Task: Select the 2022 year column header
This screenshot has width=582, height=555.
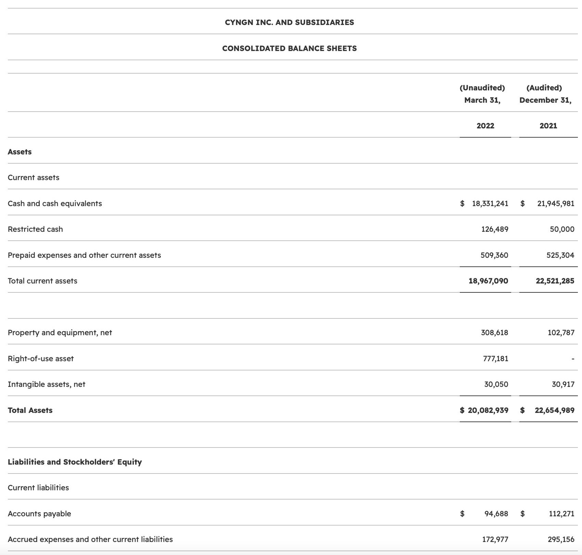Action: click(485, 126)
